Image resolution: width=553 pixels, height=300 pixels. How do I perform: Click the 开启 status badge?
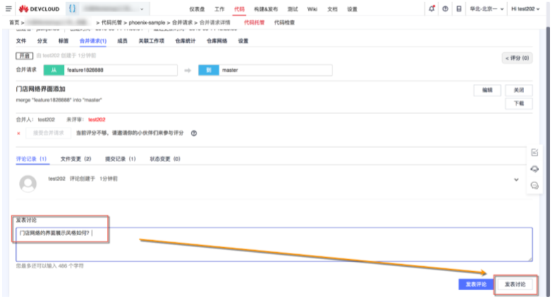click(x=25, y=56)
